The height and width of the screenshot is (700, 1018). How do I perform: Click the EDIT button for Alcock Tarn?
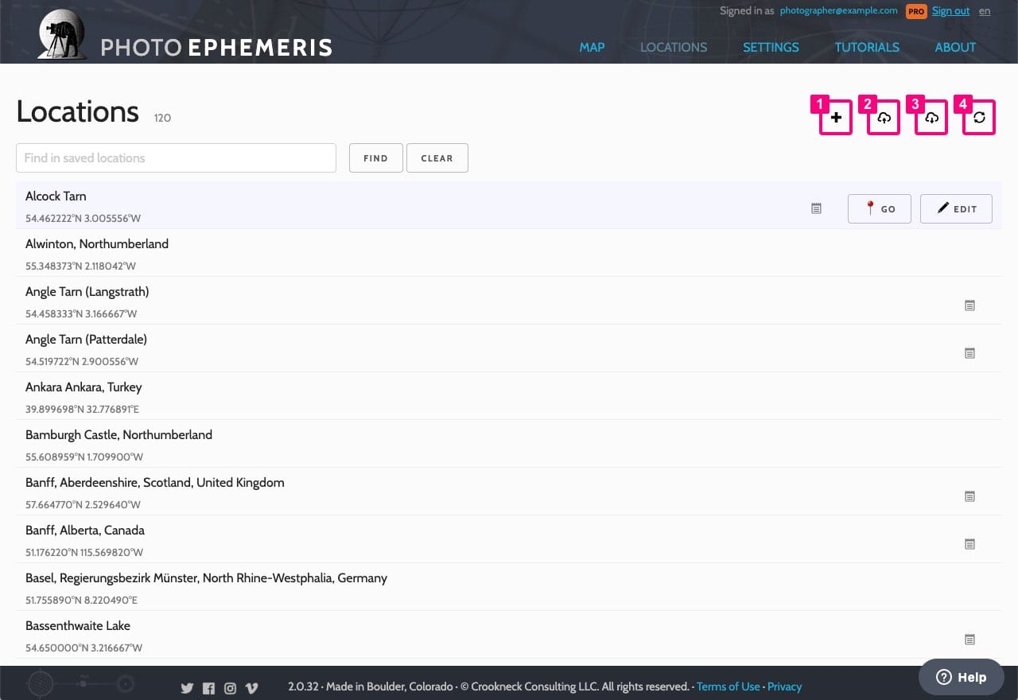[956, 208]
